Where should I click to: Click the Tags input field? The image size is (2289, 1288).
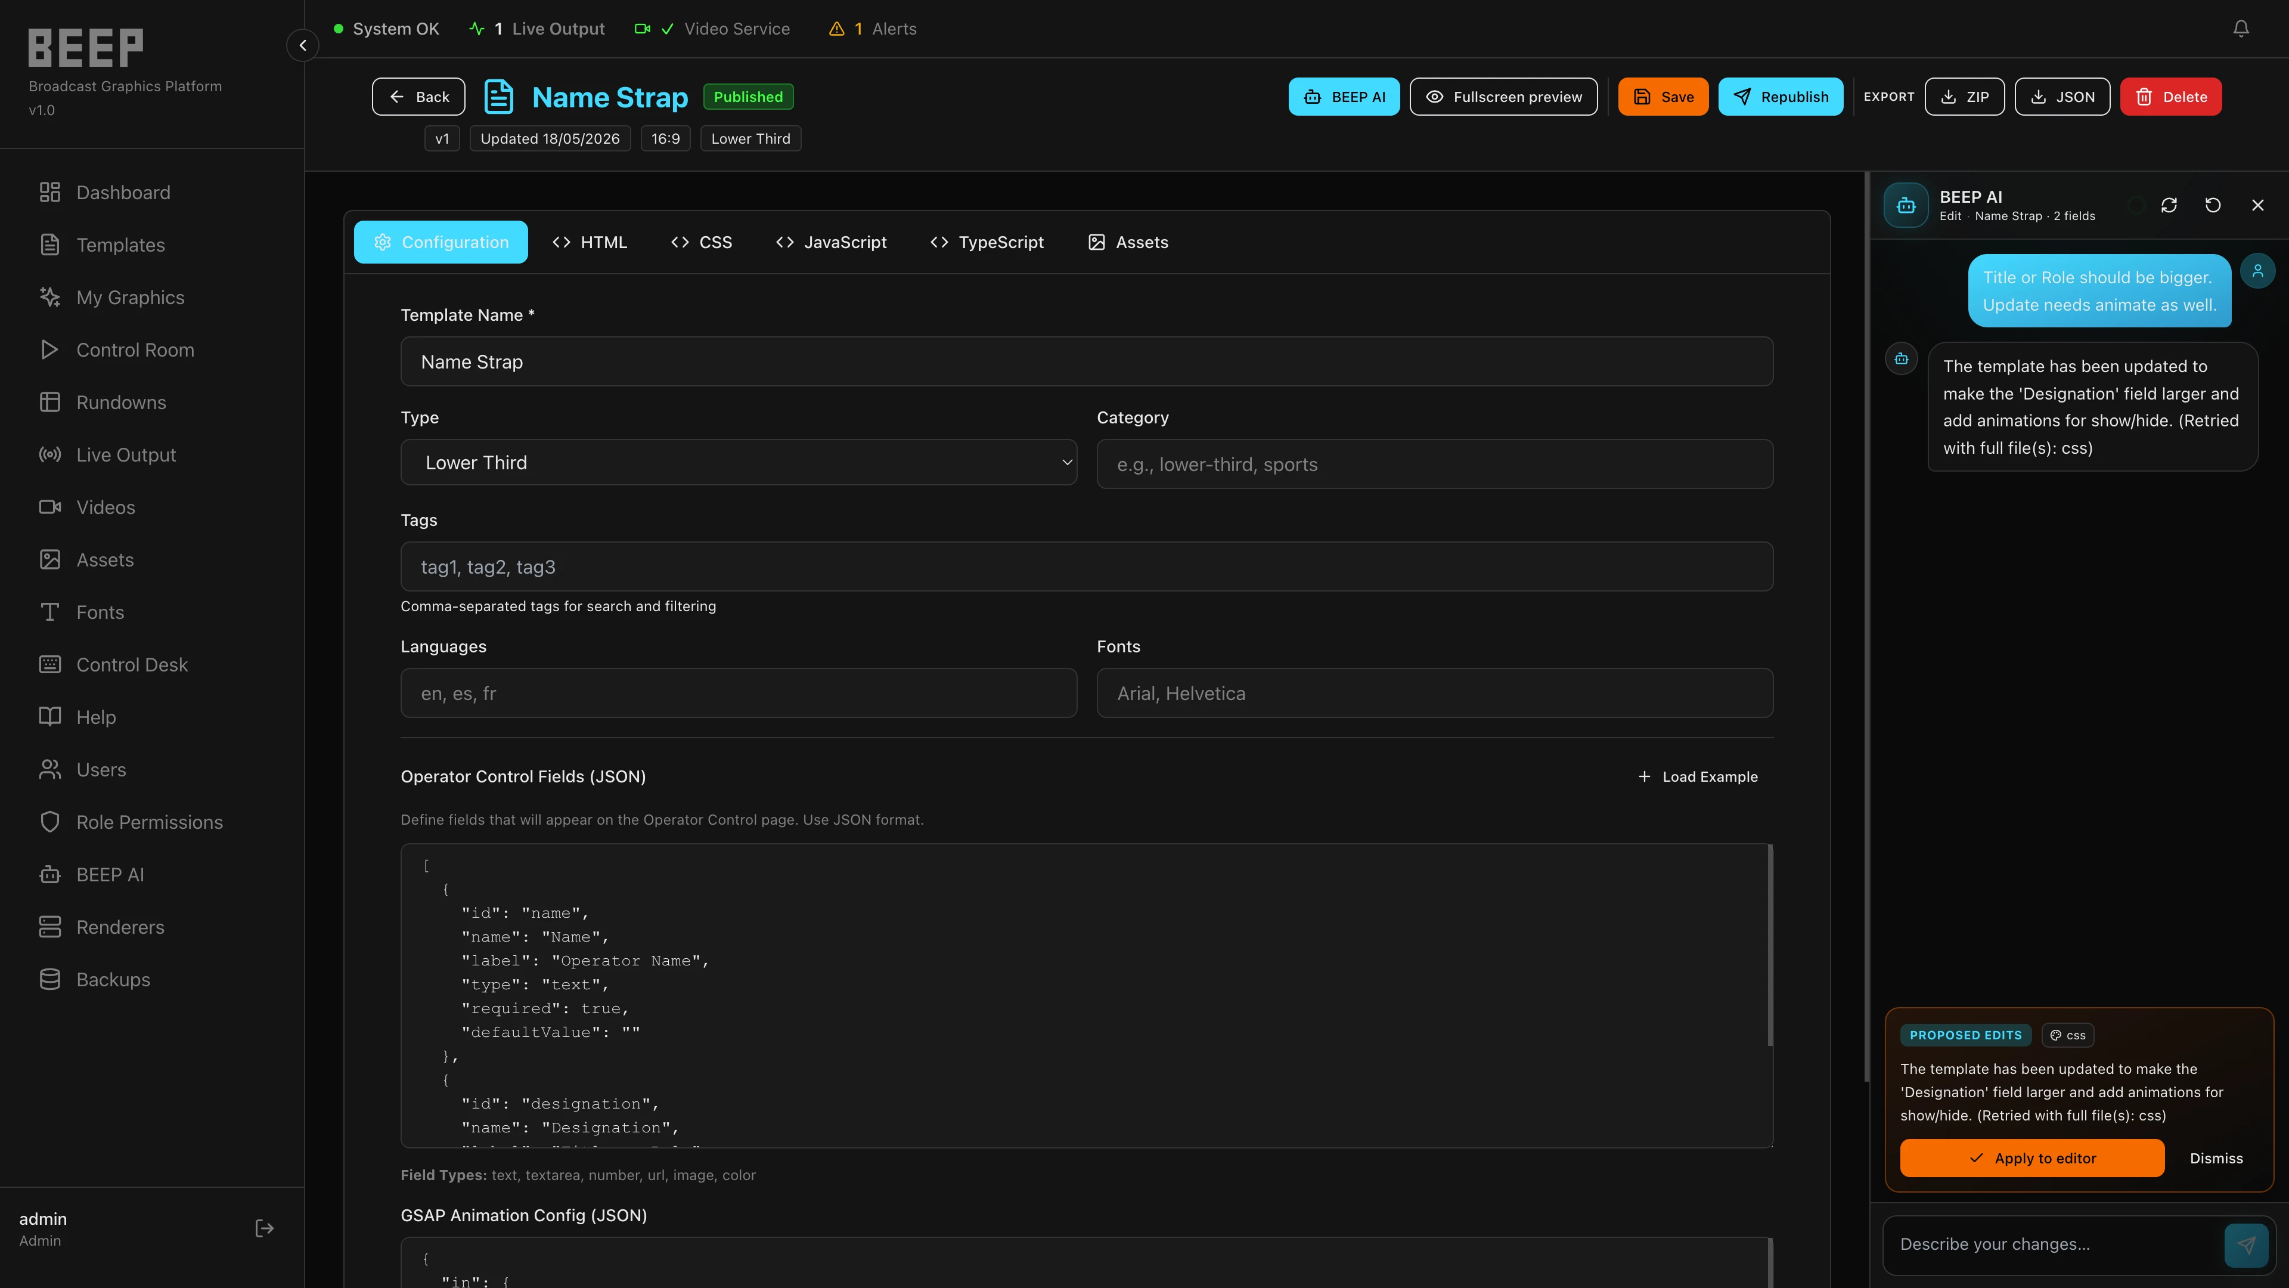click(1087, 566)
